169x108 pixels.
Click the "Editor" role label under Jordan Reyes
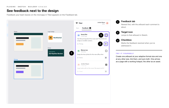coord(103,24)
